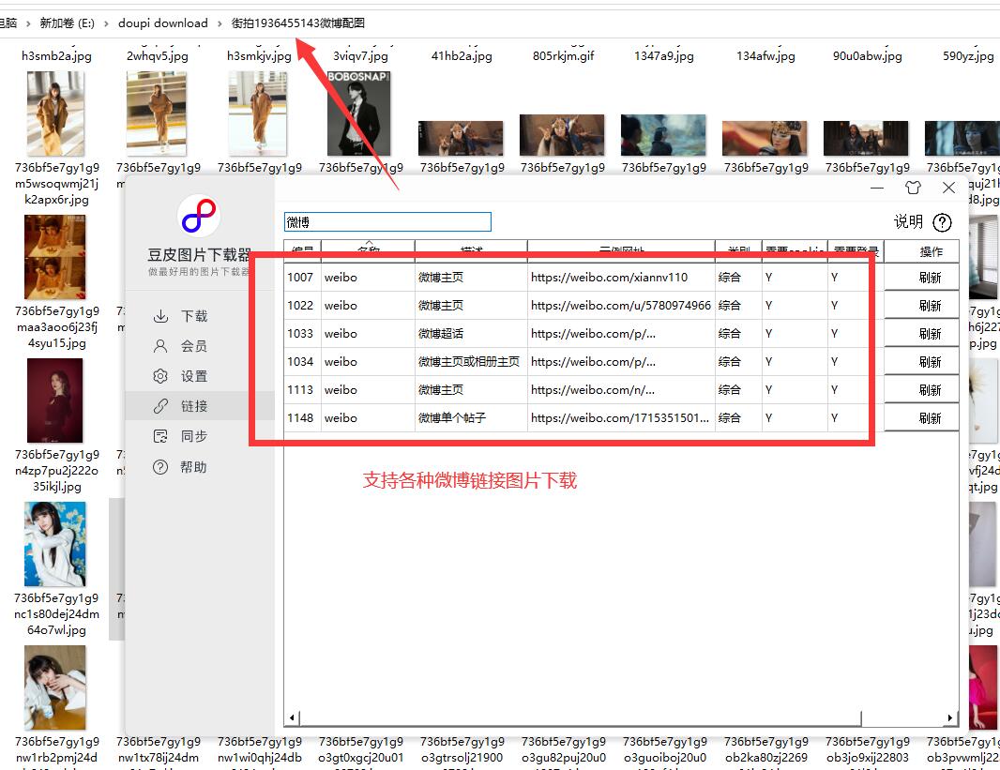Viewport: 1000px width, 770px height.
Task: Click 街拍1936455143微博配图 breadcrumb folder
Action: 297,23
